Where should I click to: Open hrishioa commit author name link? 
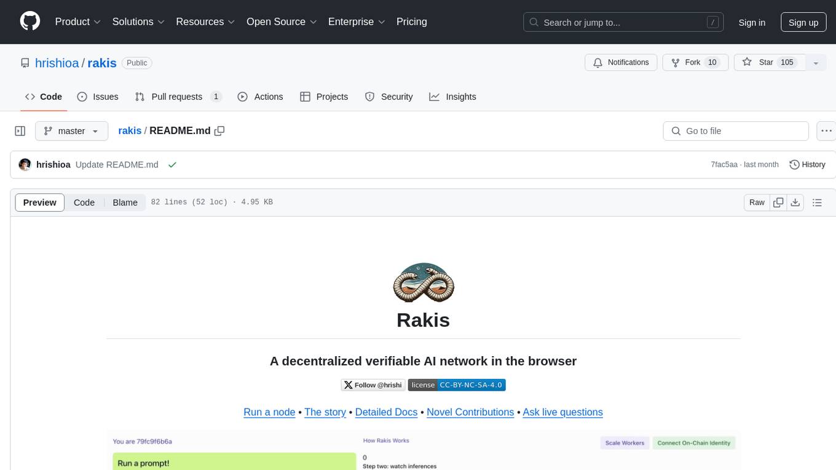pyautogui.click(x=53, y=165)
